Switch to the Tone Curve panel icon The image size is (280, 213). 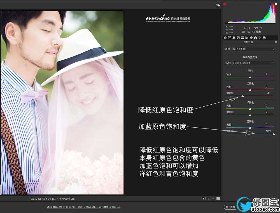pos(229,38)
